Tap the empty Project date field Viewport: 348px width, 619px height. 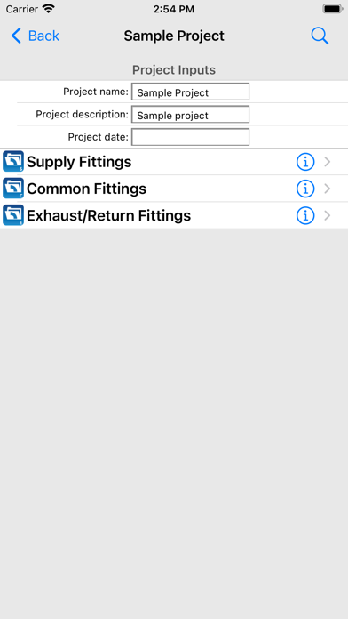(x=190, y=137)
